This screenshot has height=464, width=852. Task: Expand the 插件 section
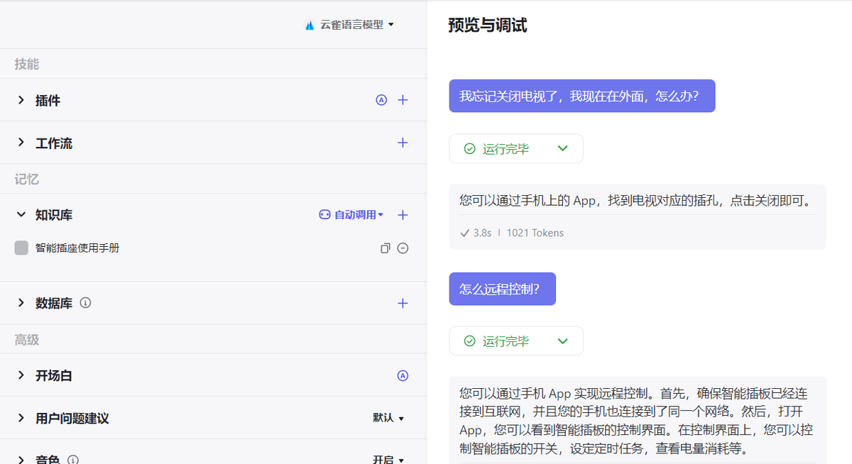[21, 101]
